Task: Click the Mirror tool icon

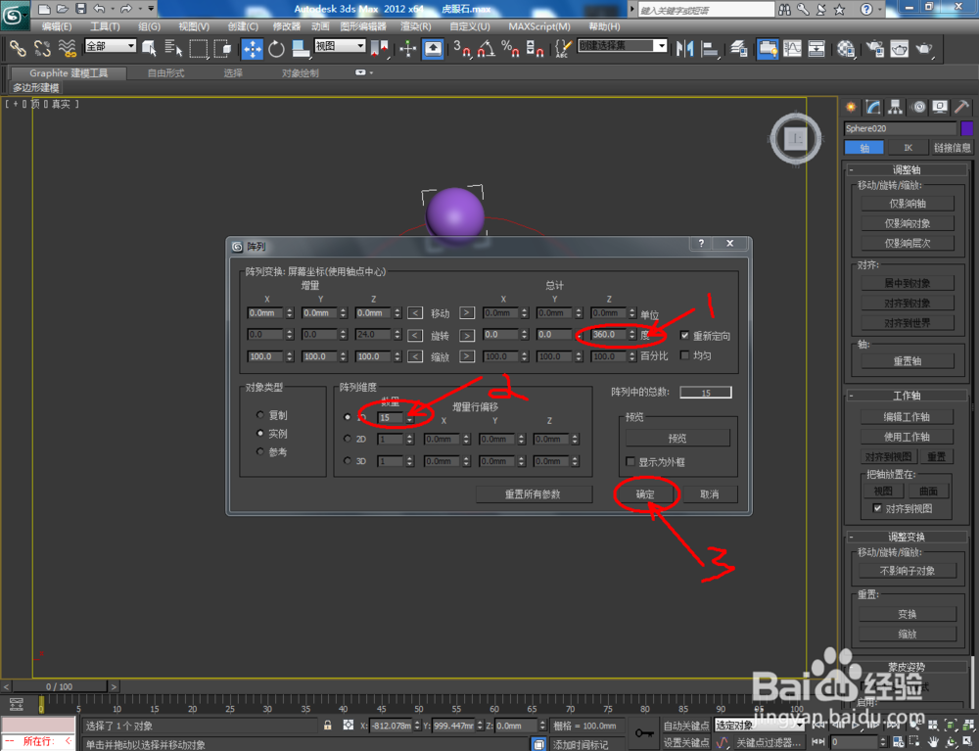Action: (x=685, y=48)
